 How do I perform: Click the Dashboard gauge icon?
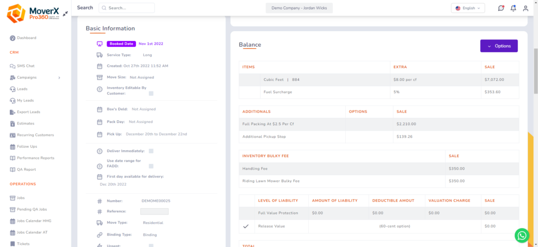point(13,38)
